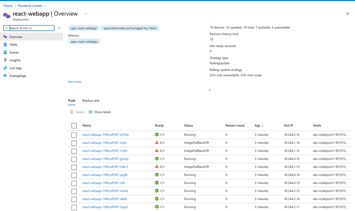Collapse the deployment details with the up chevron
The height and width of the screenshot is (211, 355).
click(x=209, y=90)
